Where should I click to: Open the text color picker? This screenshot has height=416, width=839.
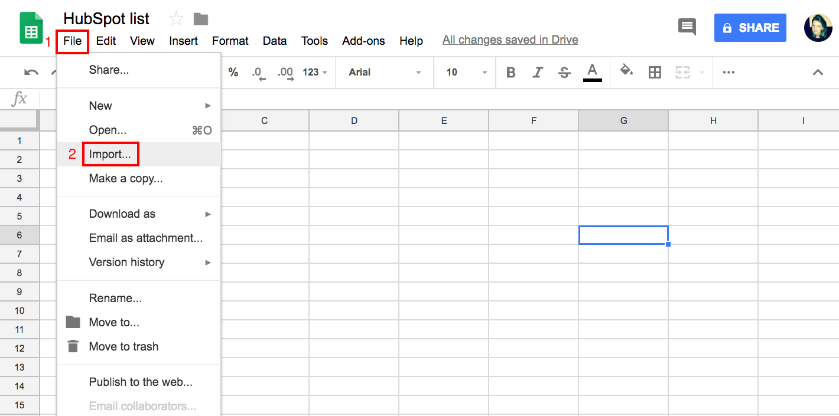(x=593, y=72)
